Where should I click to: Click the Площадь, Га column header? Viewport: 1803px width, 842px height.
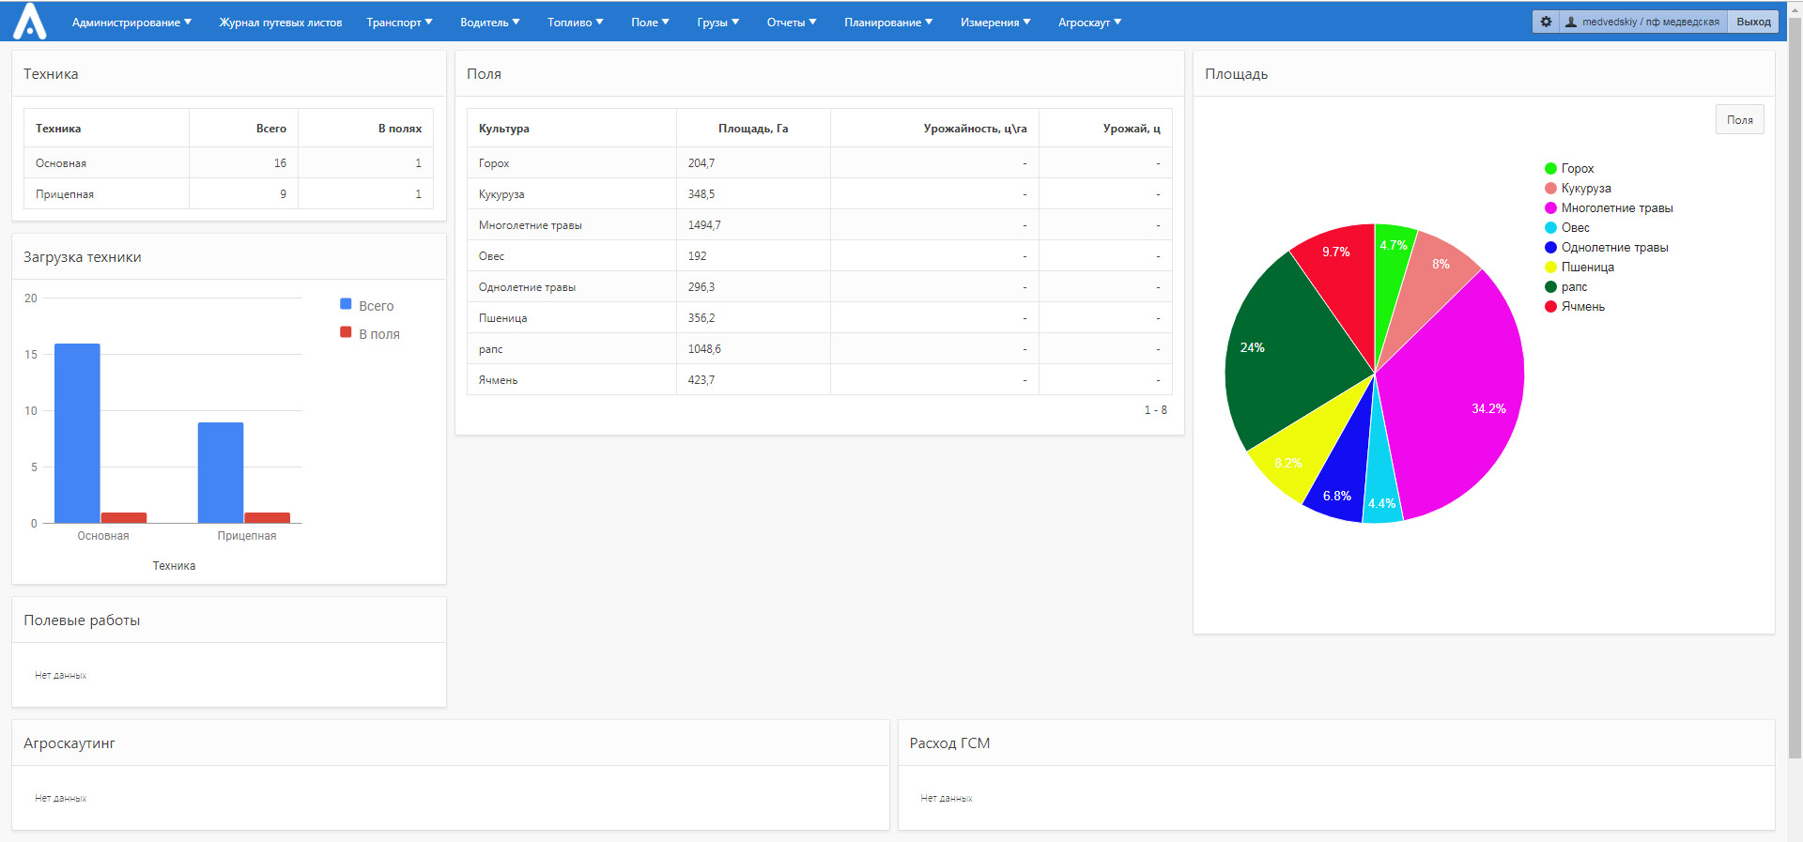(753, 129)
